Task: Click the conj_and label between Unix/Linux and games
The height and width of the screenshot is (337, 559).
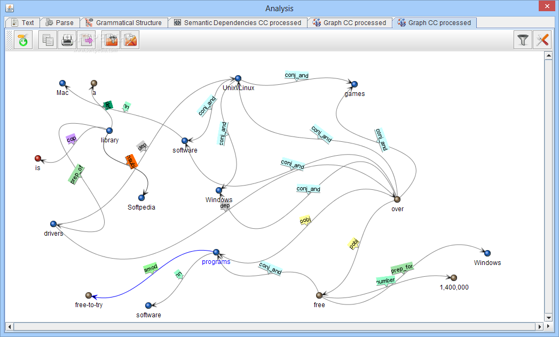Action: click(x=297, y=75)
